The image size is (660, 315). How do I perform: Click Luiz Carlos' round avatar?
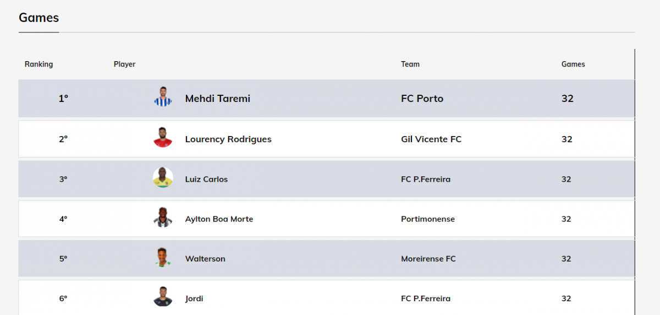pyautogui.click(x=163, y=178)
